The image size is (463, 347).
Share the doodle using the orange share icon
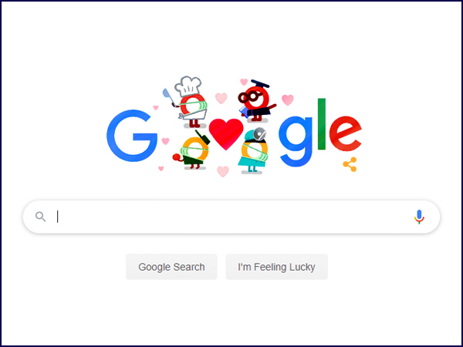click(350, 164)
